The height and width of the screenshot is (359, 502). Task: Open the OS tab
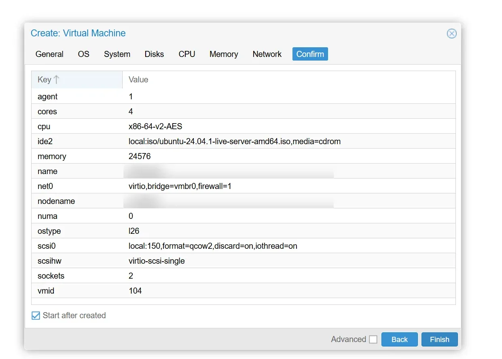coord(84,54)
